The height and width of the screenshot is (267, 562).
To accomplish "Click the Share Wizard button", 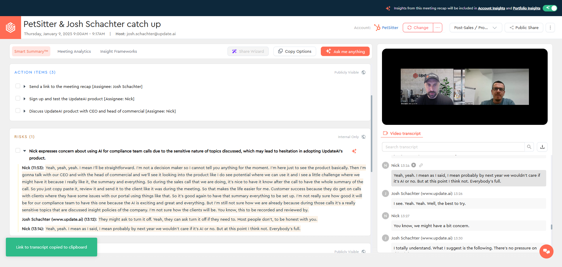I will tap(248, 51).
